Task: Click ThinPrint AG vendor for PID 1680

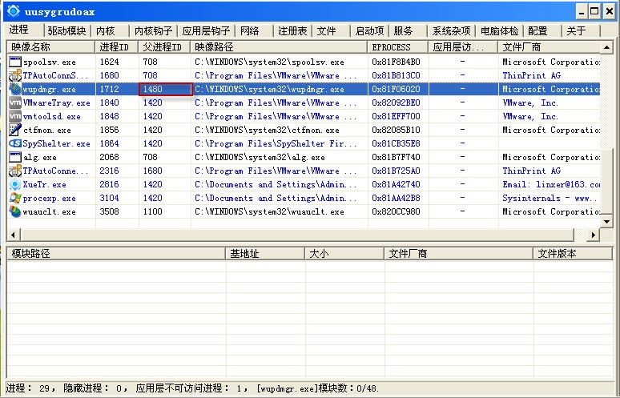Action: pos(531,75)
